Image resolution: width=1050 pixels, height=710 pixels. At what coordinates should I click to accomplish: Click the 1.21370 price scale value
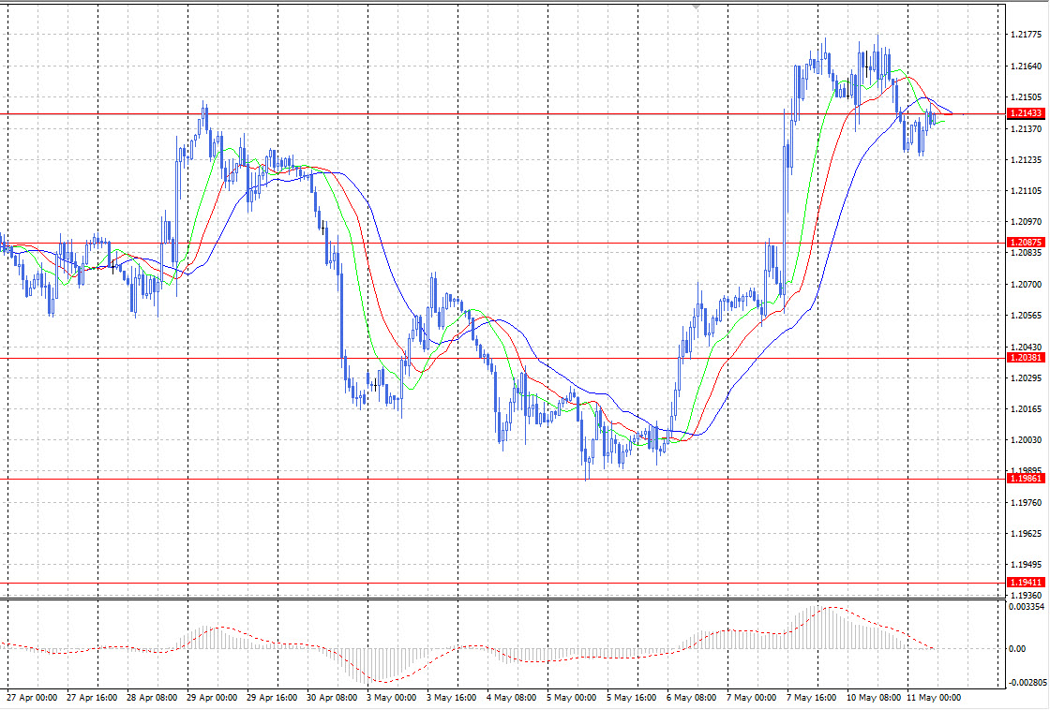[1026, 128]
